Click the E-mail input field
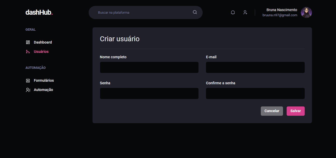Screen dimensions: 336x158 tap(255, 67)
